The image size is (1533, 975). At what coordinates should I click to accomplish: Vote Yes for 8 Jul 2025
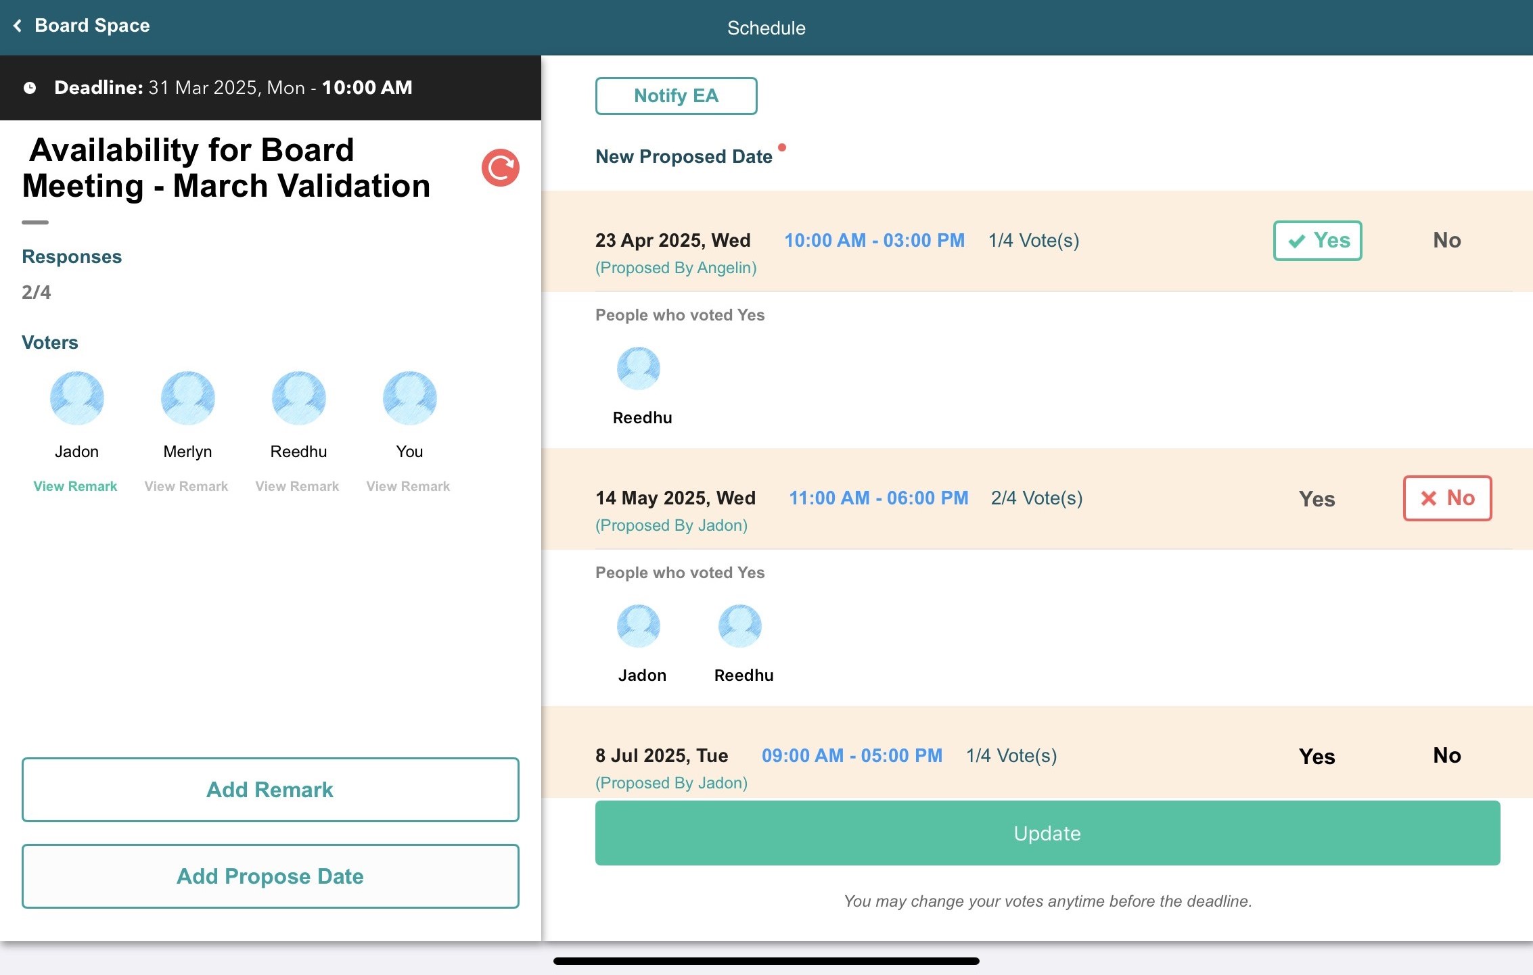coord(1317,756)
